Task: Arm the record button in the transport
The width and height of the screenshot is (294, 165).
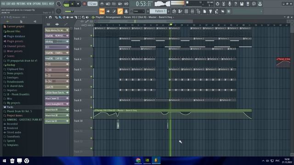Action: (85, 4)
